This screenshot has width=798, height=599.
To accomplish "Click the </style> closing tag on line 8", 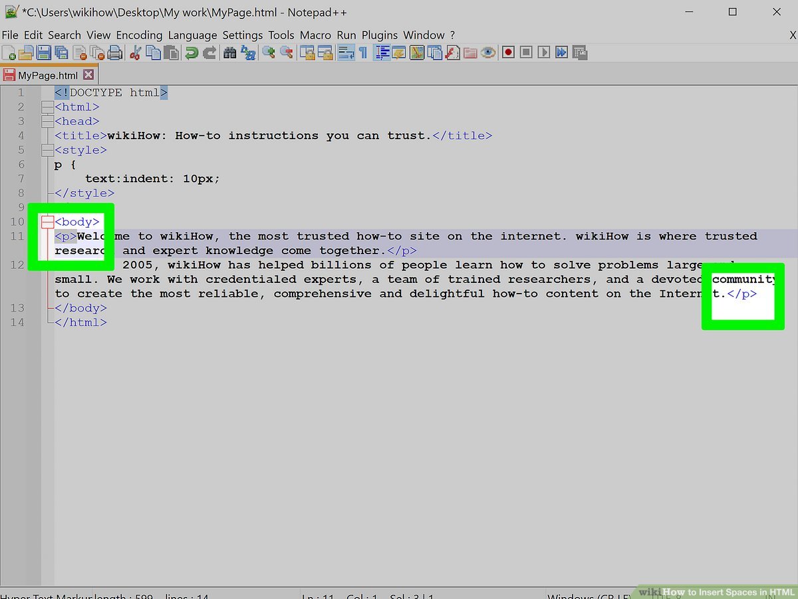I will (84, 193).
